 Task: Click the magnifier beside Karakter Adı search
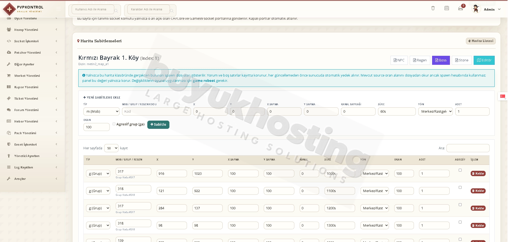pos(172,11)
